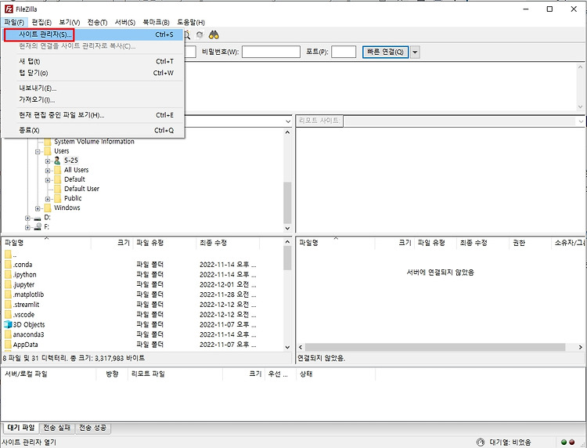
Task: Click the red activity indicator light
Action: click(571, 443)
